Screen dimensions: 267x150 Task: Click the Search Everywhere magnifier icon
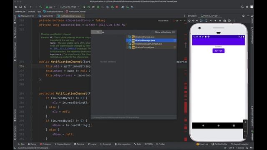[242, 7]
